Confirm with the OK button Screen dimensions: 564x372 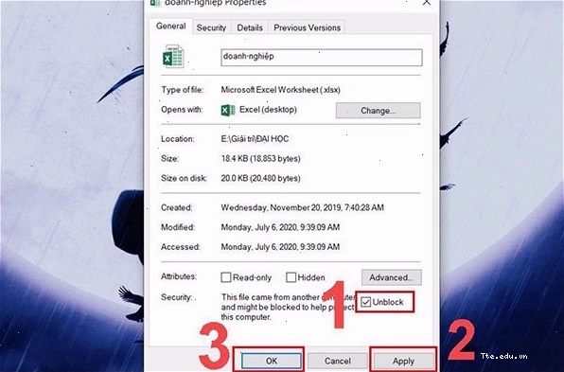point(272,361)
